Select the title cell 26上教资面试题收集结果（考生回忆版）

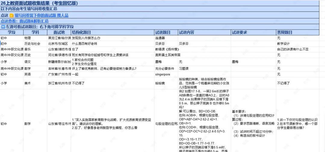pyautogui.click(x=159, y=3)
